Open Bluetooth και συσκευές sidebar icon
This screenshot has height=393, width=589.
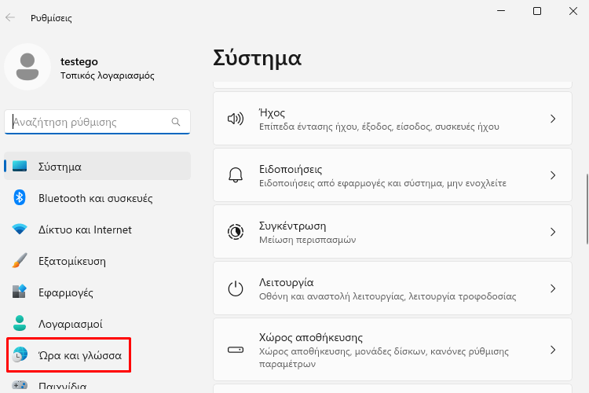click(19, 198)
